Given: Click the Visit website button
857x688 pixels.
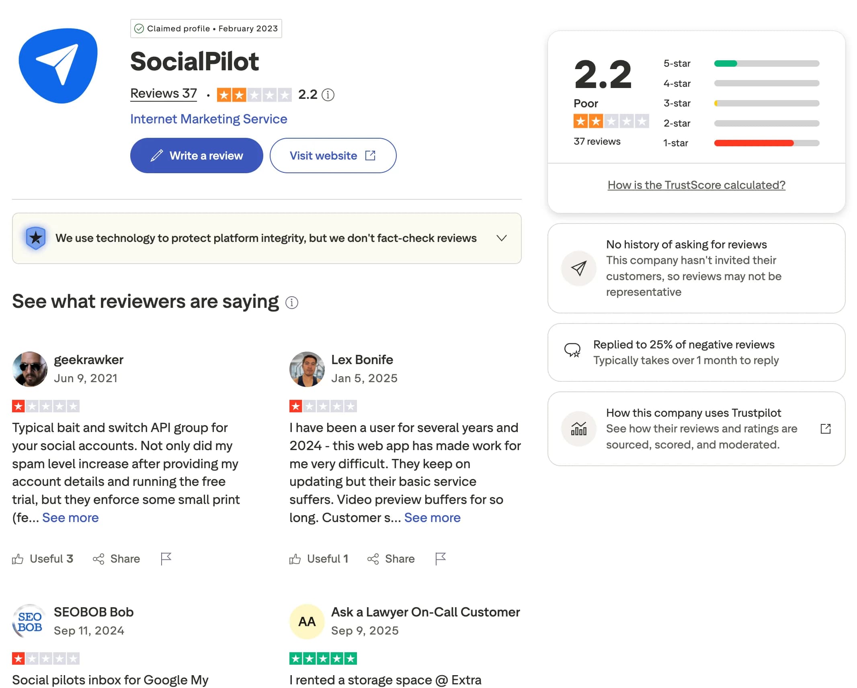Looking at the screenshot, I should click(x=333, y=156).
